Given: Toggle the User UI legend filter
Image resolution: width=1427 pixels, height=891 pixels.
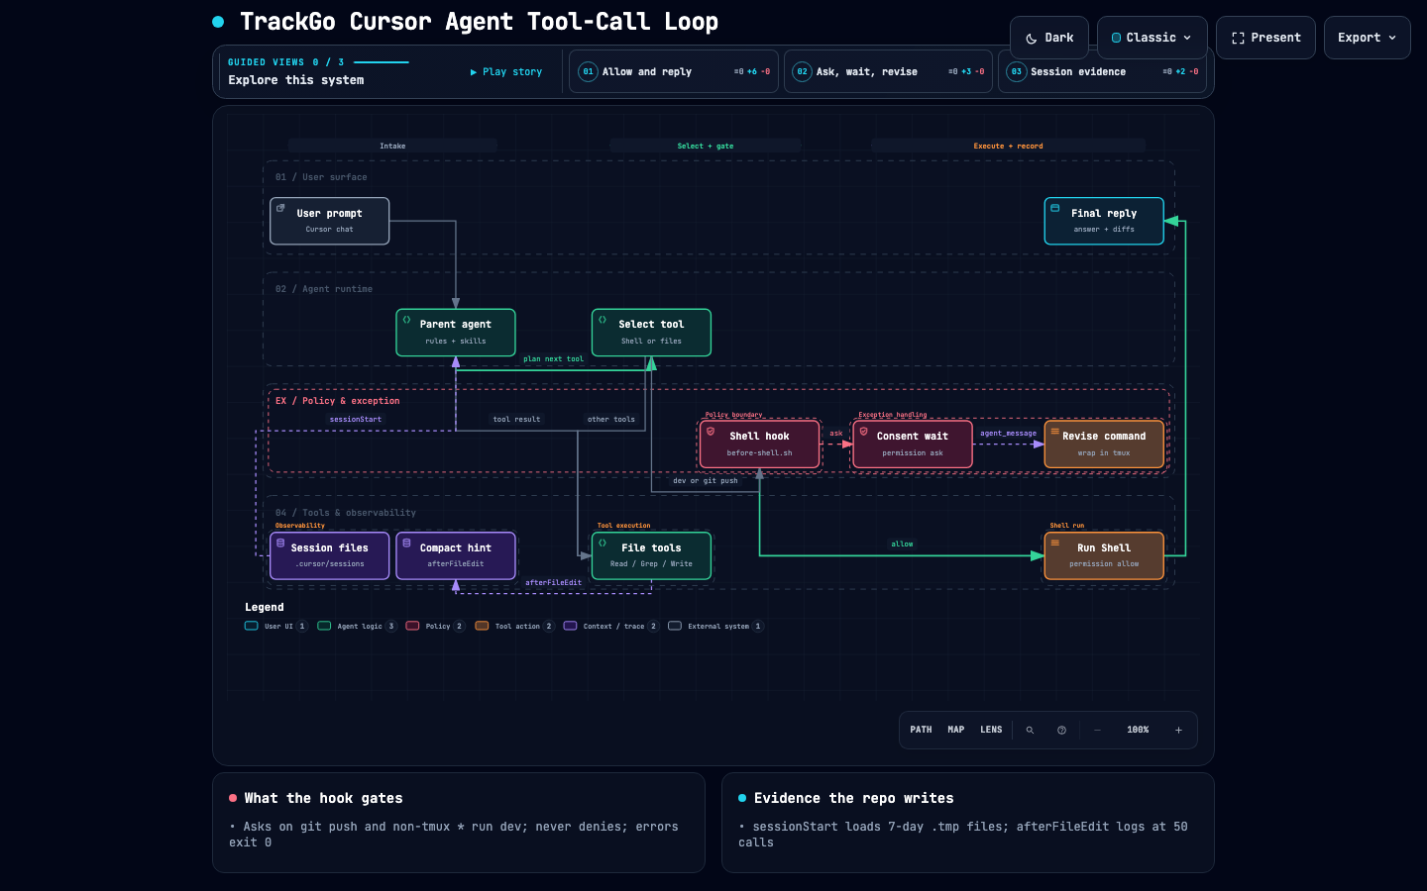Looking at the screenshot, I should point(275,626).
